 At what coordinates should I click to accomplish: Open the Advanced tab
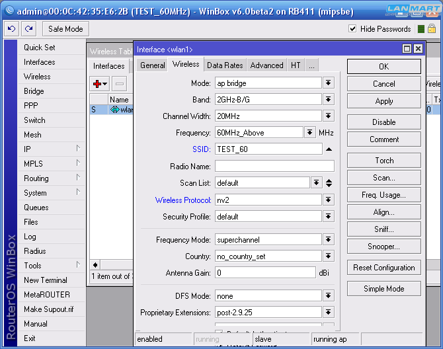point(266,65)
